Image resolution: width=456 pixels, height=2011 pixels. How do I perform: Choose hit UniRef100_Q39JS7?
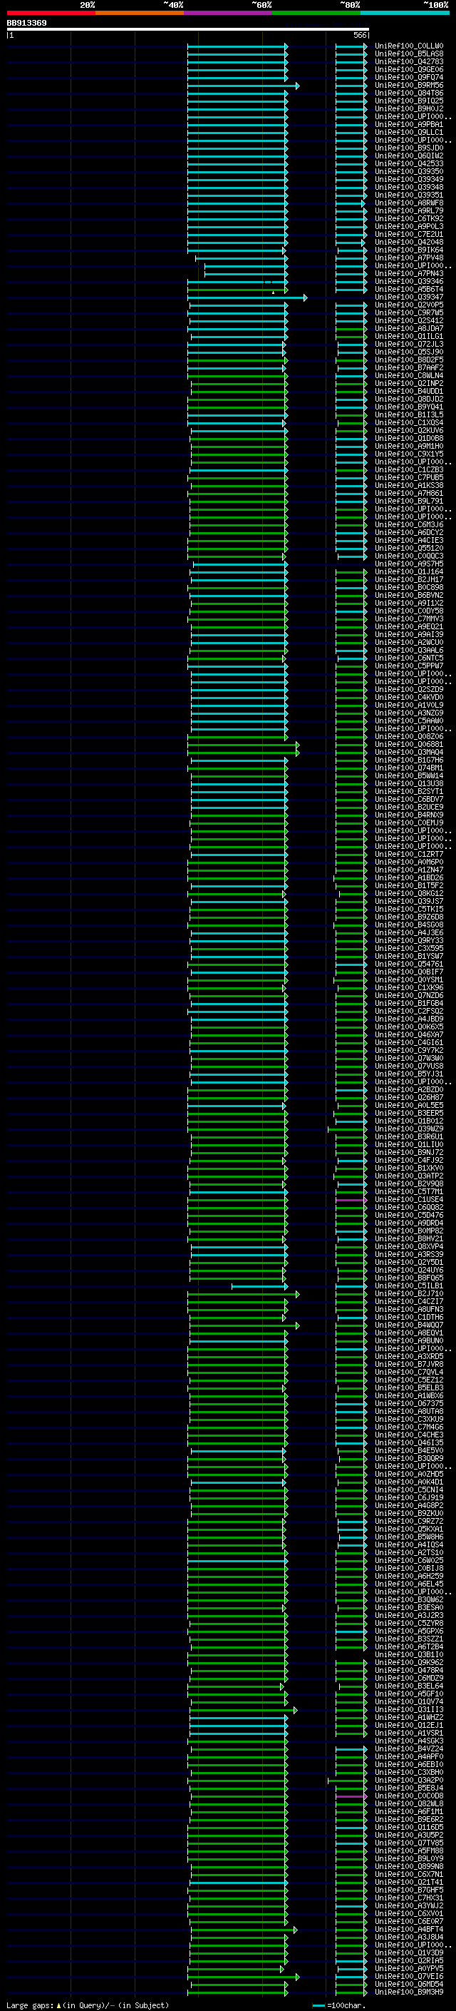pos(409,901)
